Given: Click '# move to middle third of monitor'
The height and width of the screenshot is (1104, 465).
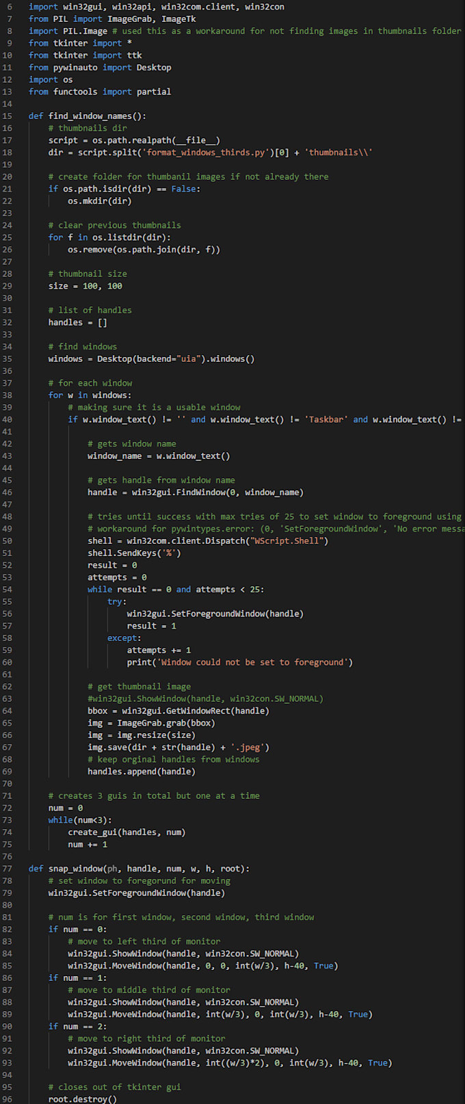Looking at the screenshot, I should click(149, 990).
